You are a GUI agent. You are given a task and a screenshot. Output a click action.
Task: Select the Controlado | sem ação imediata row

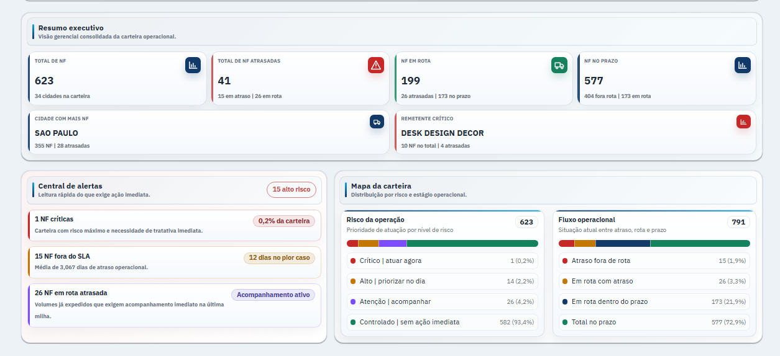click(442, 323)
